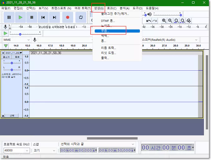The height and width of the screenshot is (160, 211).
Task: Start recording with the red Record button
Action: pos(68,17)
